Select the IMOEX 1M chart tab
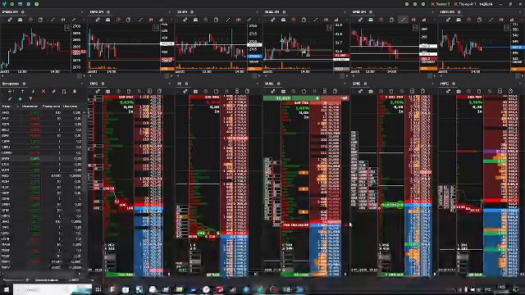Viewport: 525px width, 295px height. click(10, 12)
